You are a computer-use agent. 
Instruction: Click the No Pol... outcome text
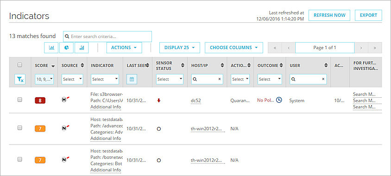(265, 100)
